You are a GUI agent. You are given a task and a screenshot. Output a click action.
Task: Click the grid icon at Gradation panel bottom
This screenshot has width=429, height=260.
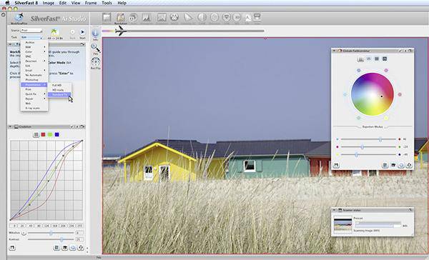pyautogui.click(x=56, y=248)
